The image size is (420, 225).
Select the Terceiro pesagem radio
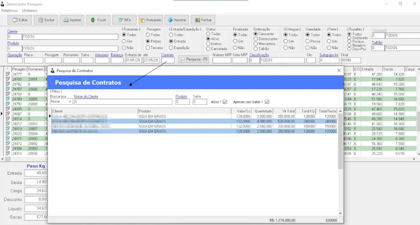point(148,48)
